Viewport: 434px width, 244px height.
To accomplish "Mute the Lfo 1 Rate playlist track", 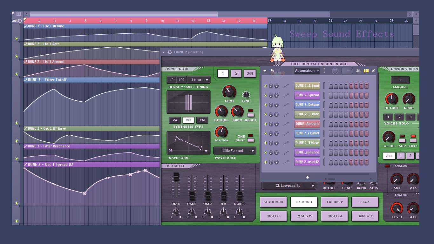I will (17, 57).
